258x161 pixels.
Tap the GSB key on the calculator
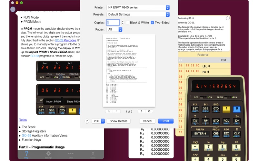(x=205, y=109)
